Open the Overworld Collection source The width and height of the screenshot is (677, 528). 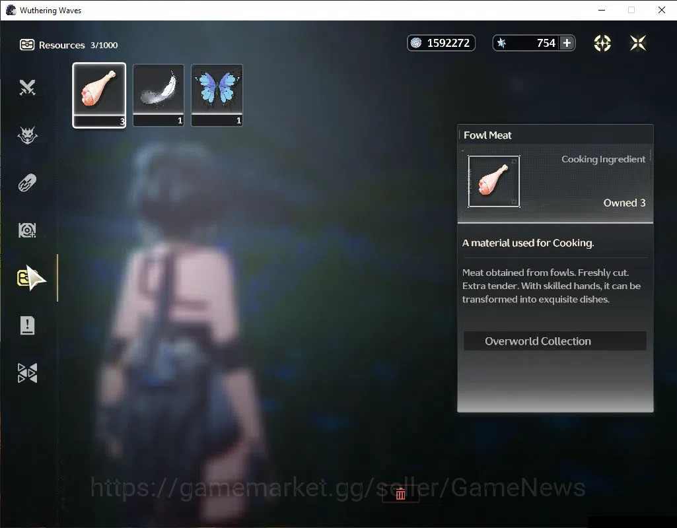(x=555, y=341)
